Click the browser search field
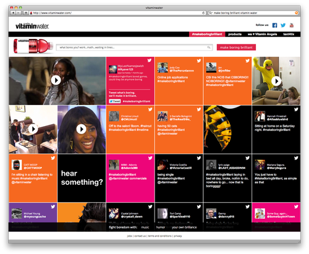 253,13
